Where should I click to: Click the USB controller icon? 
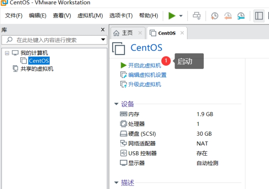(x=124, y=153)
